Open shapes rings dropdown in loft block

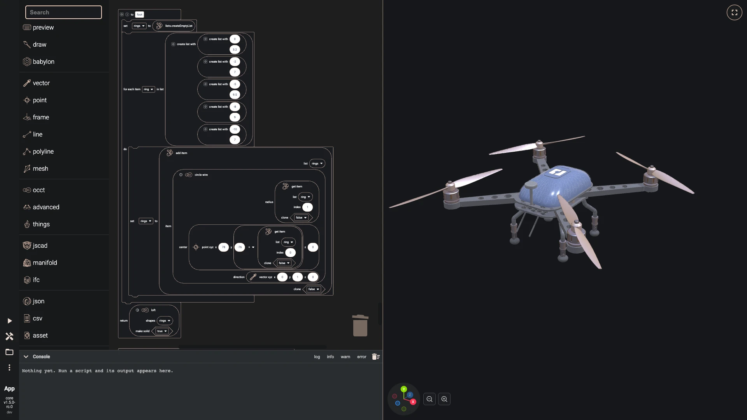tap(165, 321)
